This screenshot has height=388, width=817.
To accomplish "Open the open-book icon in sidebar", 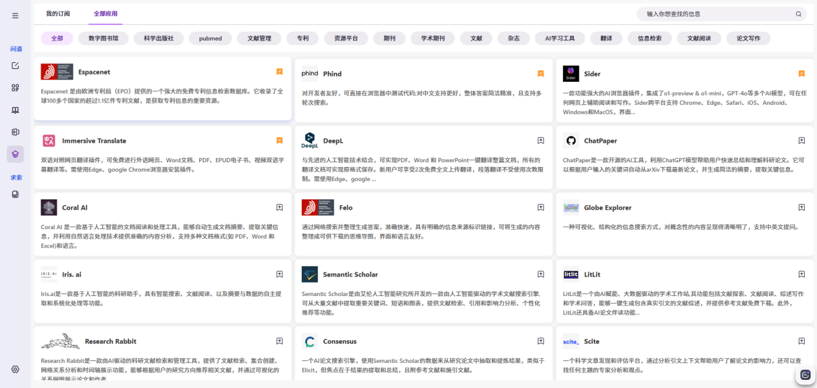I will (16, 110).
